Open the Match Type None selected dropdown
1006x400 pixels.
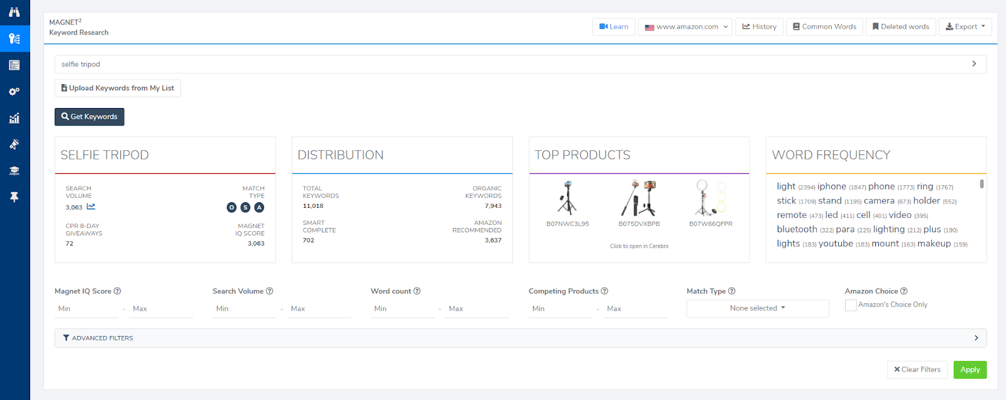tap(758, 308)
